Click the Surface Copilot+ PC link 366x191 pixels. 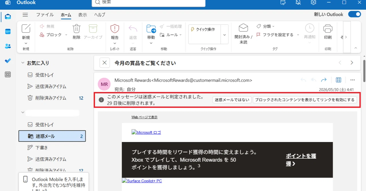[142, 181]
